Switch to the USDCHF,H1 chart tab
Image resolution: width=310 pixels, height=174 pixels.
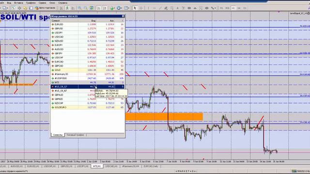(x=50, y=166)
